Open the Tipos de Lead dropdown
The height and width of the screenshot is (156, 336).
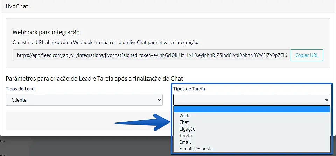[84, 100]
